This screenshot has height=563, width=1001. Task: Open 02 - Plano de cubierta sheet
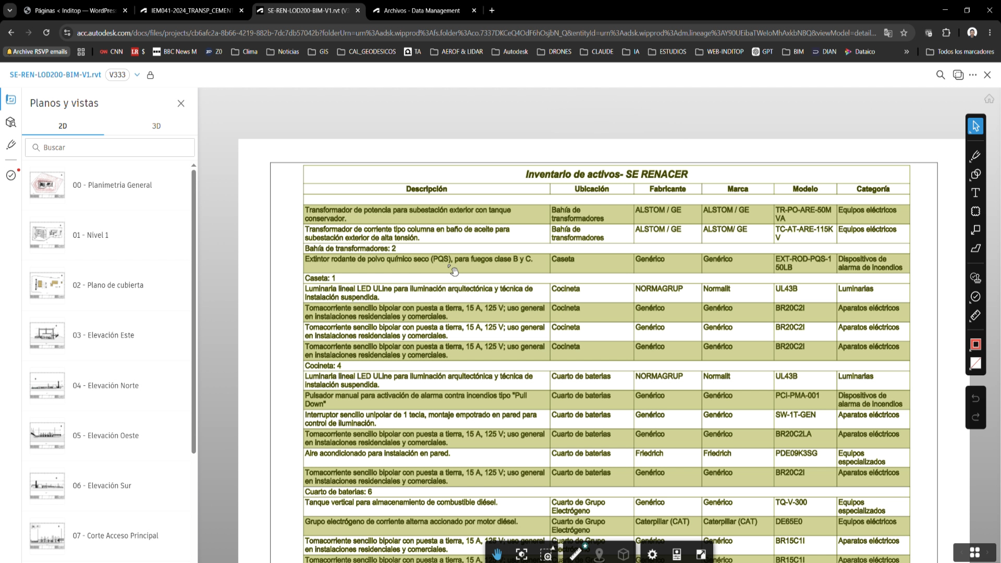107,285
